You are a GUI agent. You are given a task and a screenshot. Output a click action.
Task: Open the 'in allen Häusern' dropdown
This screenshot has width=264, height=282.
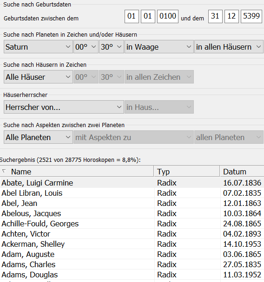(229, 47)
